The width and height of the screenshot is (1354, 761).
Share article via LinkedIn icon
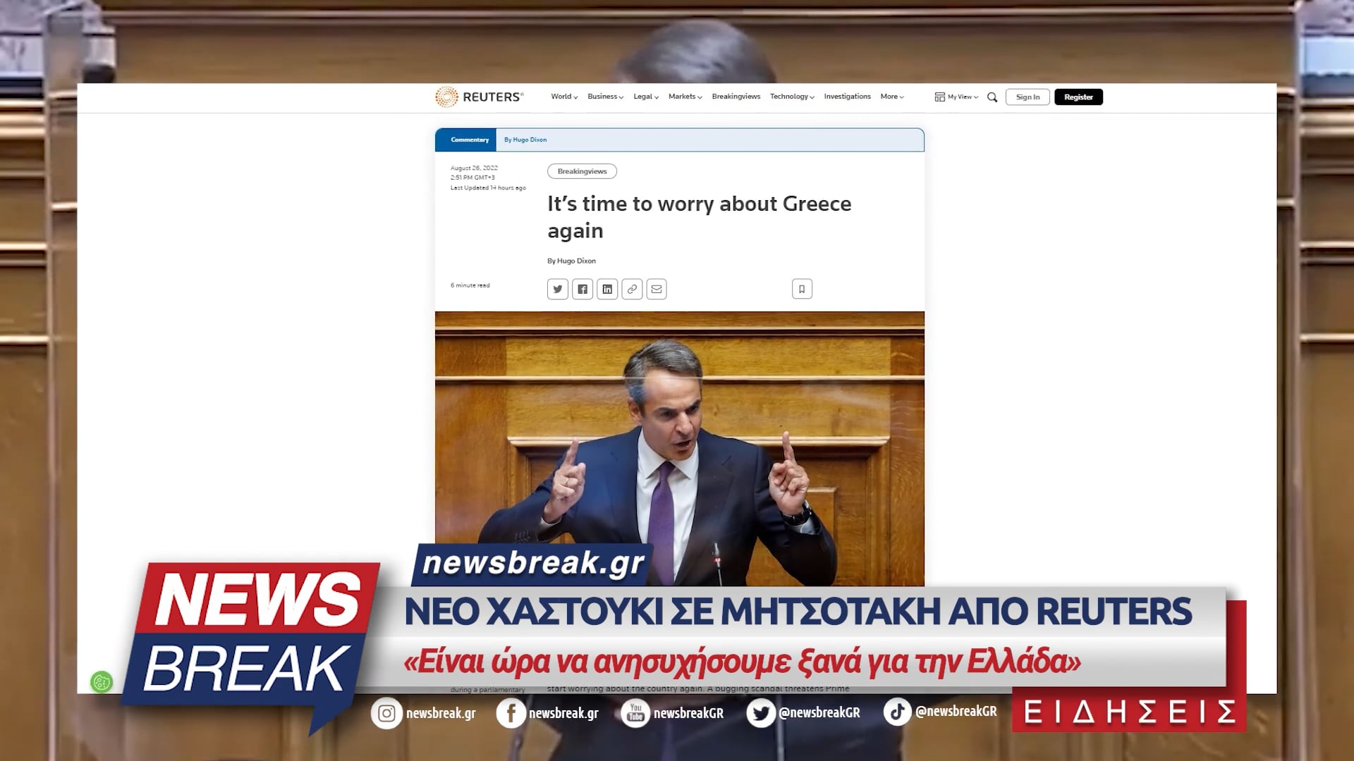click(x=607, y=289)
